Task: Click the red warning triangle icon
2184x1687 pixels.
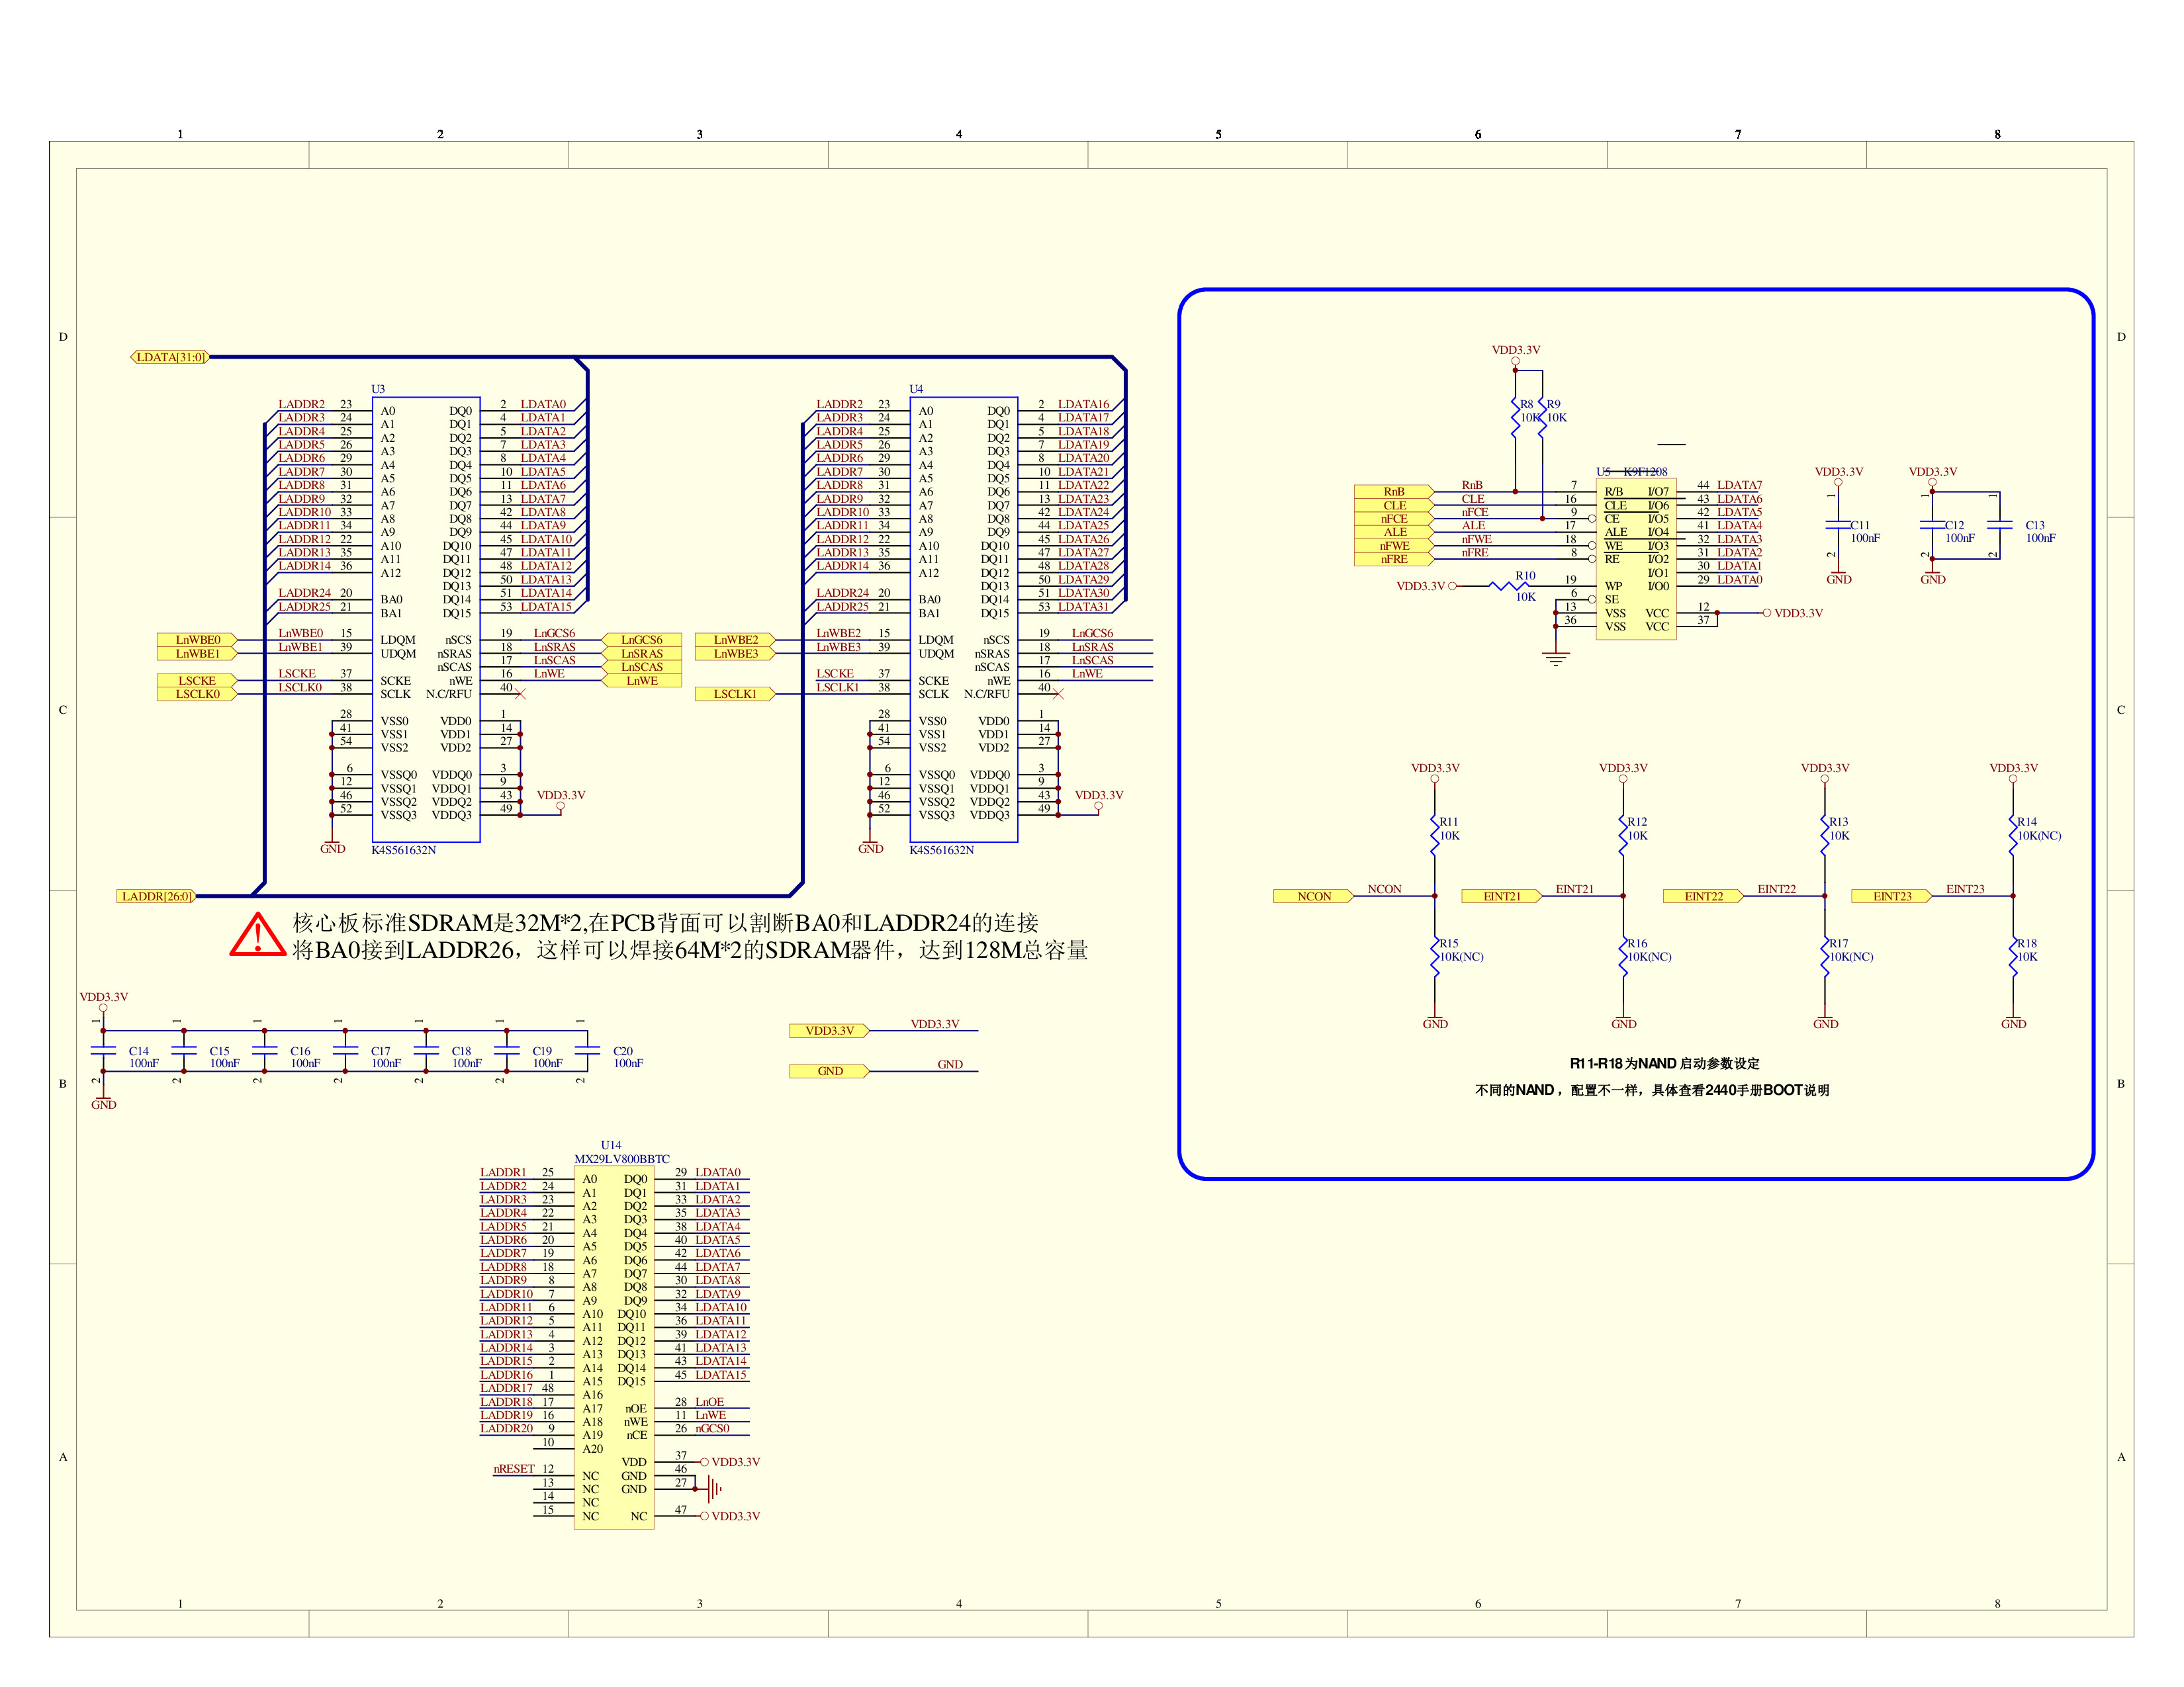Action: (258, 935)
